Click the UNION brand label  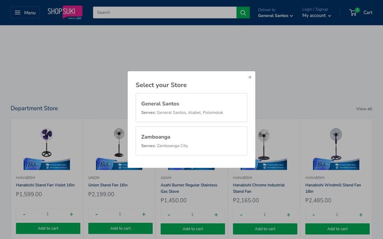(x=94, y=178)
